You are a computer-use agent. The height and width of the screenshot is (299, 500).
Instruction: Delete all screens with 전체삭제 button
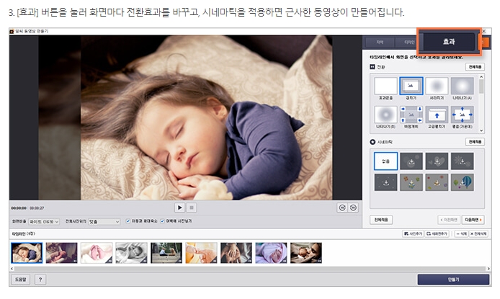[x=478, y=233]
